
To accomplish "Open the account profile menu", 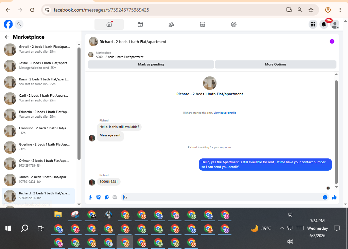I will click(x=335, y=24).
